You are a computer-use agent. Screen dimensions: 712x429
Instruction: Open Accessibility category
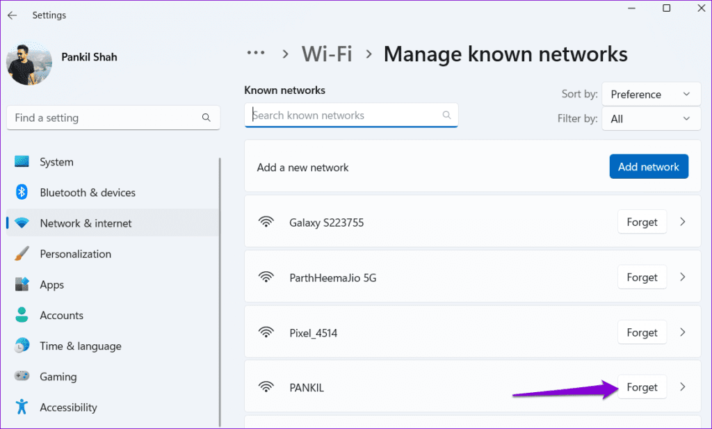[x=68, y=407]
